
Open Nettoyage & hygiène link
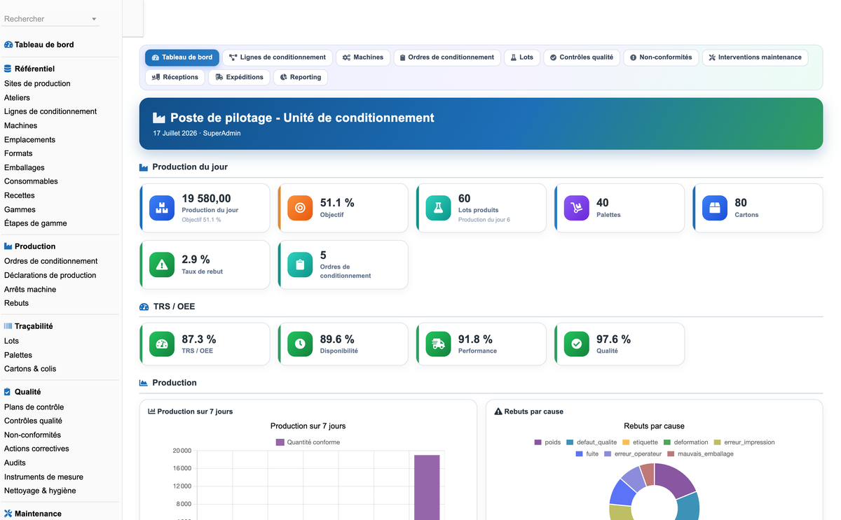coord(40,491)
